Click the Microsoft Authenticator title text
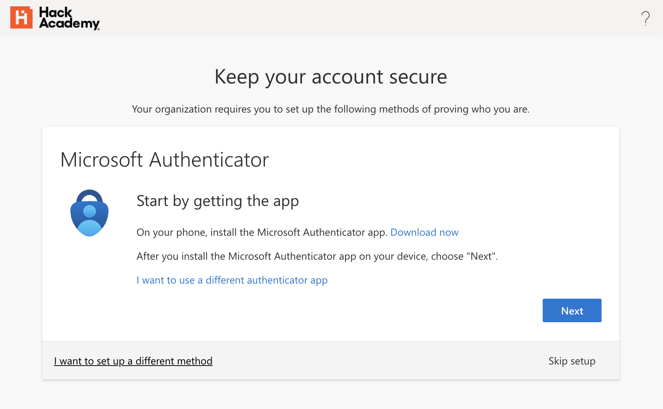The image size is (663, 409). point(164,160)
